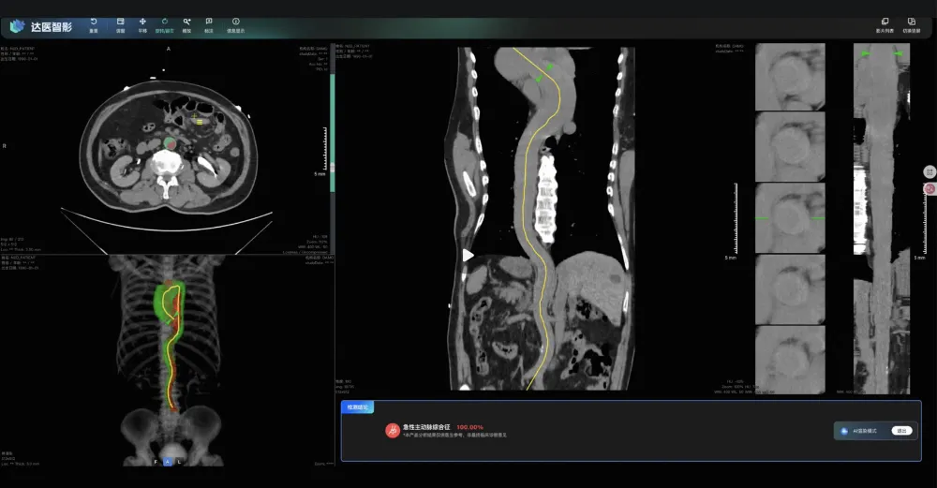This screenshot has width=937, height=488.
Task: Select the Pan (平移) tool
Action: [x=142, y=24]
